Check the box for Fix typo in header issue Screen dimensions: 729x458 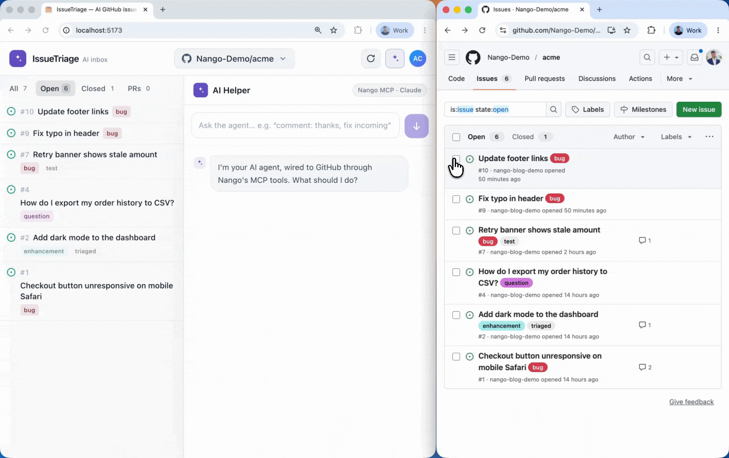click(x=456, y=199)
